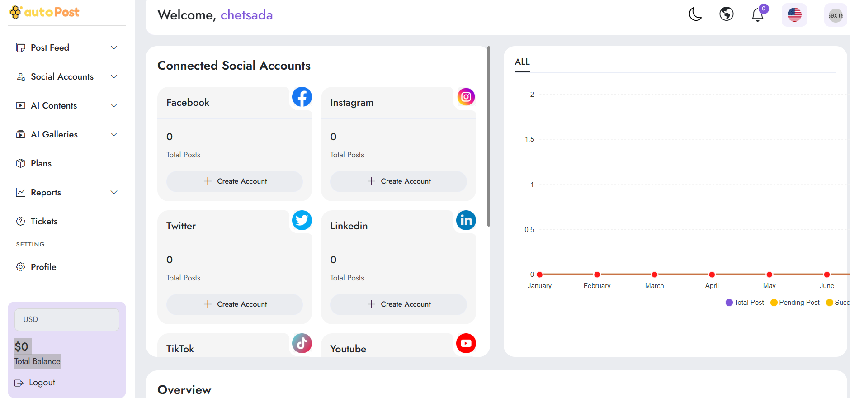Log out via the Logout link
This screenshot has width=850, height=398.
[x=35, y=383]
